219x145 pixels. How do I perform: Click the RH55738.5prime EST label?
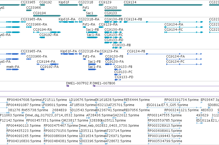tap(35, 110)
